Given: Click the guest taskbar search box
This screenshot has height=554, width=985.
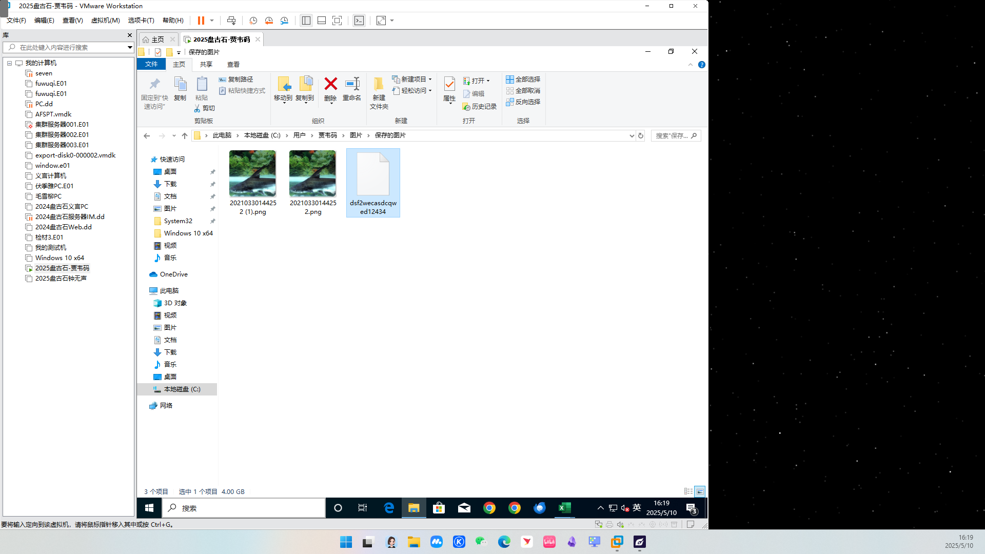Looking at the screenshot, I should (x=244, y=508).
